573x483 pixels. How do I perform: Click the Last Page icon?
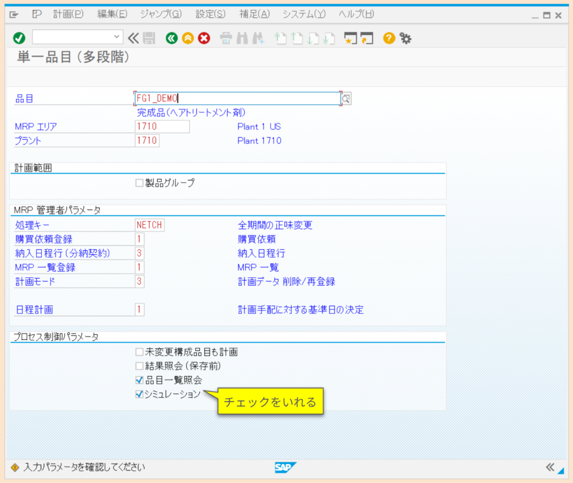tap(329, 38)
